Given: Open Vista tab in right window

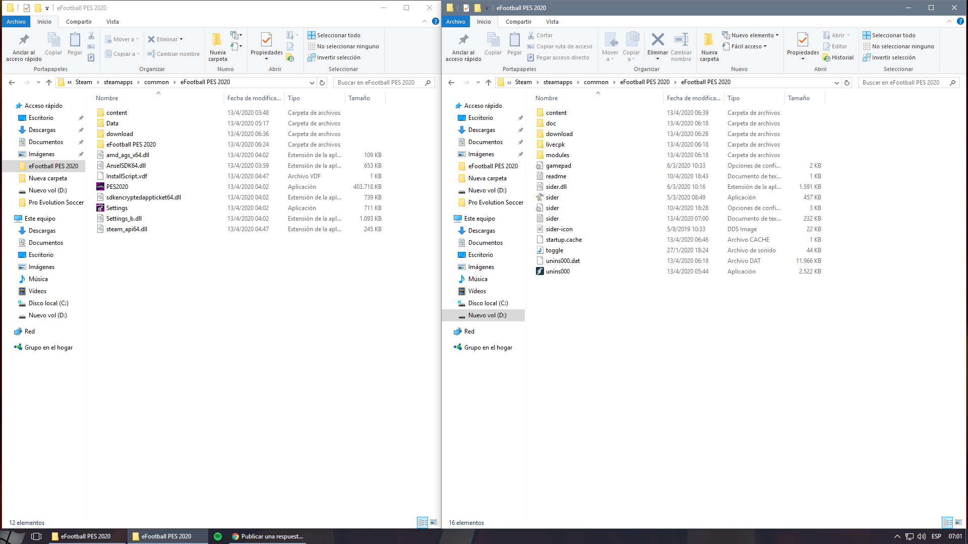Looking at the screenshot, I should 552,22.
